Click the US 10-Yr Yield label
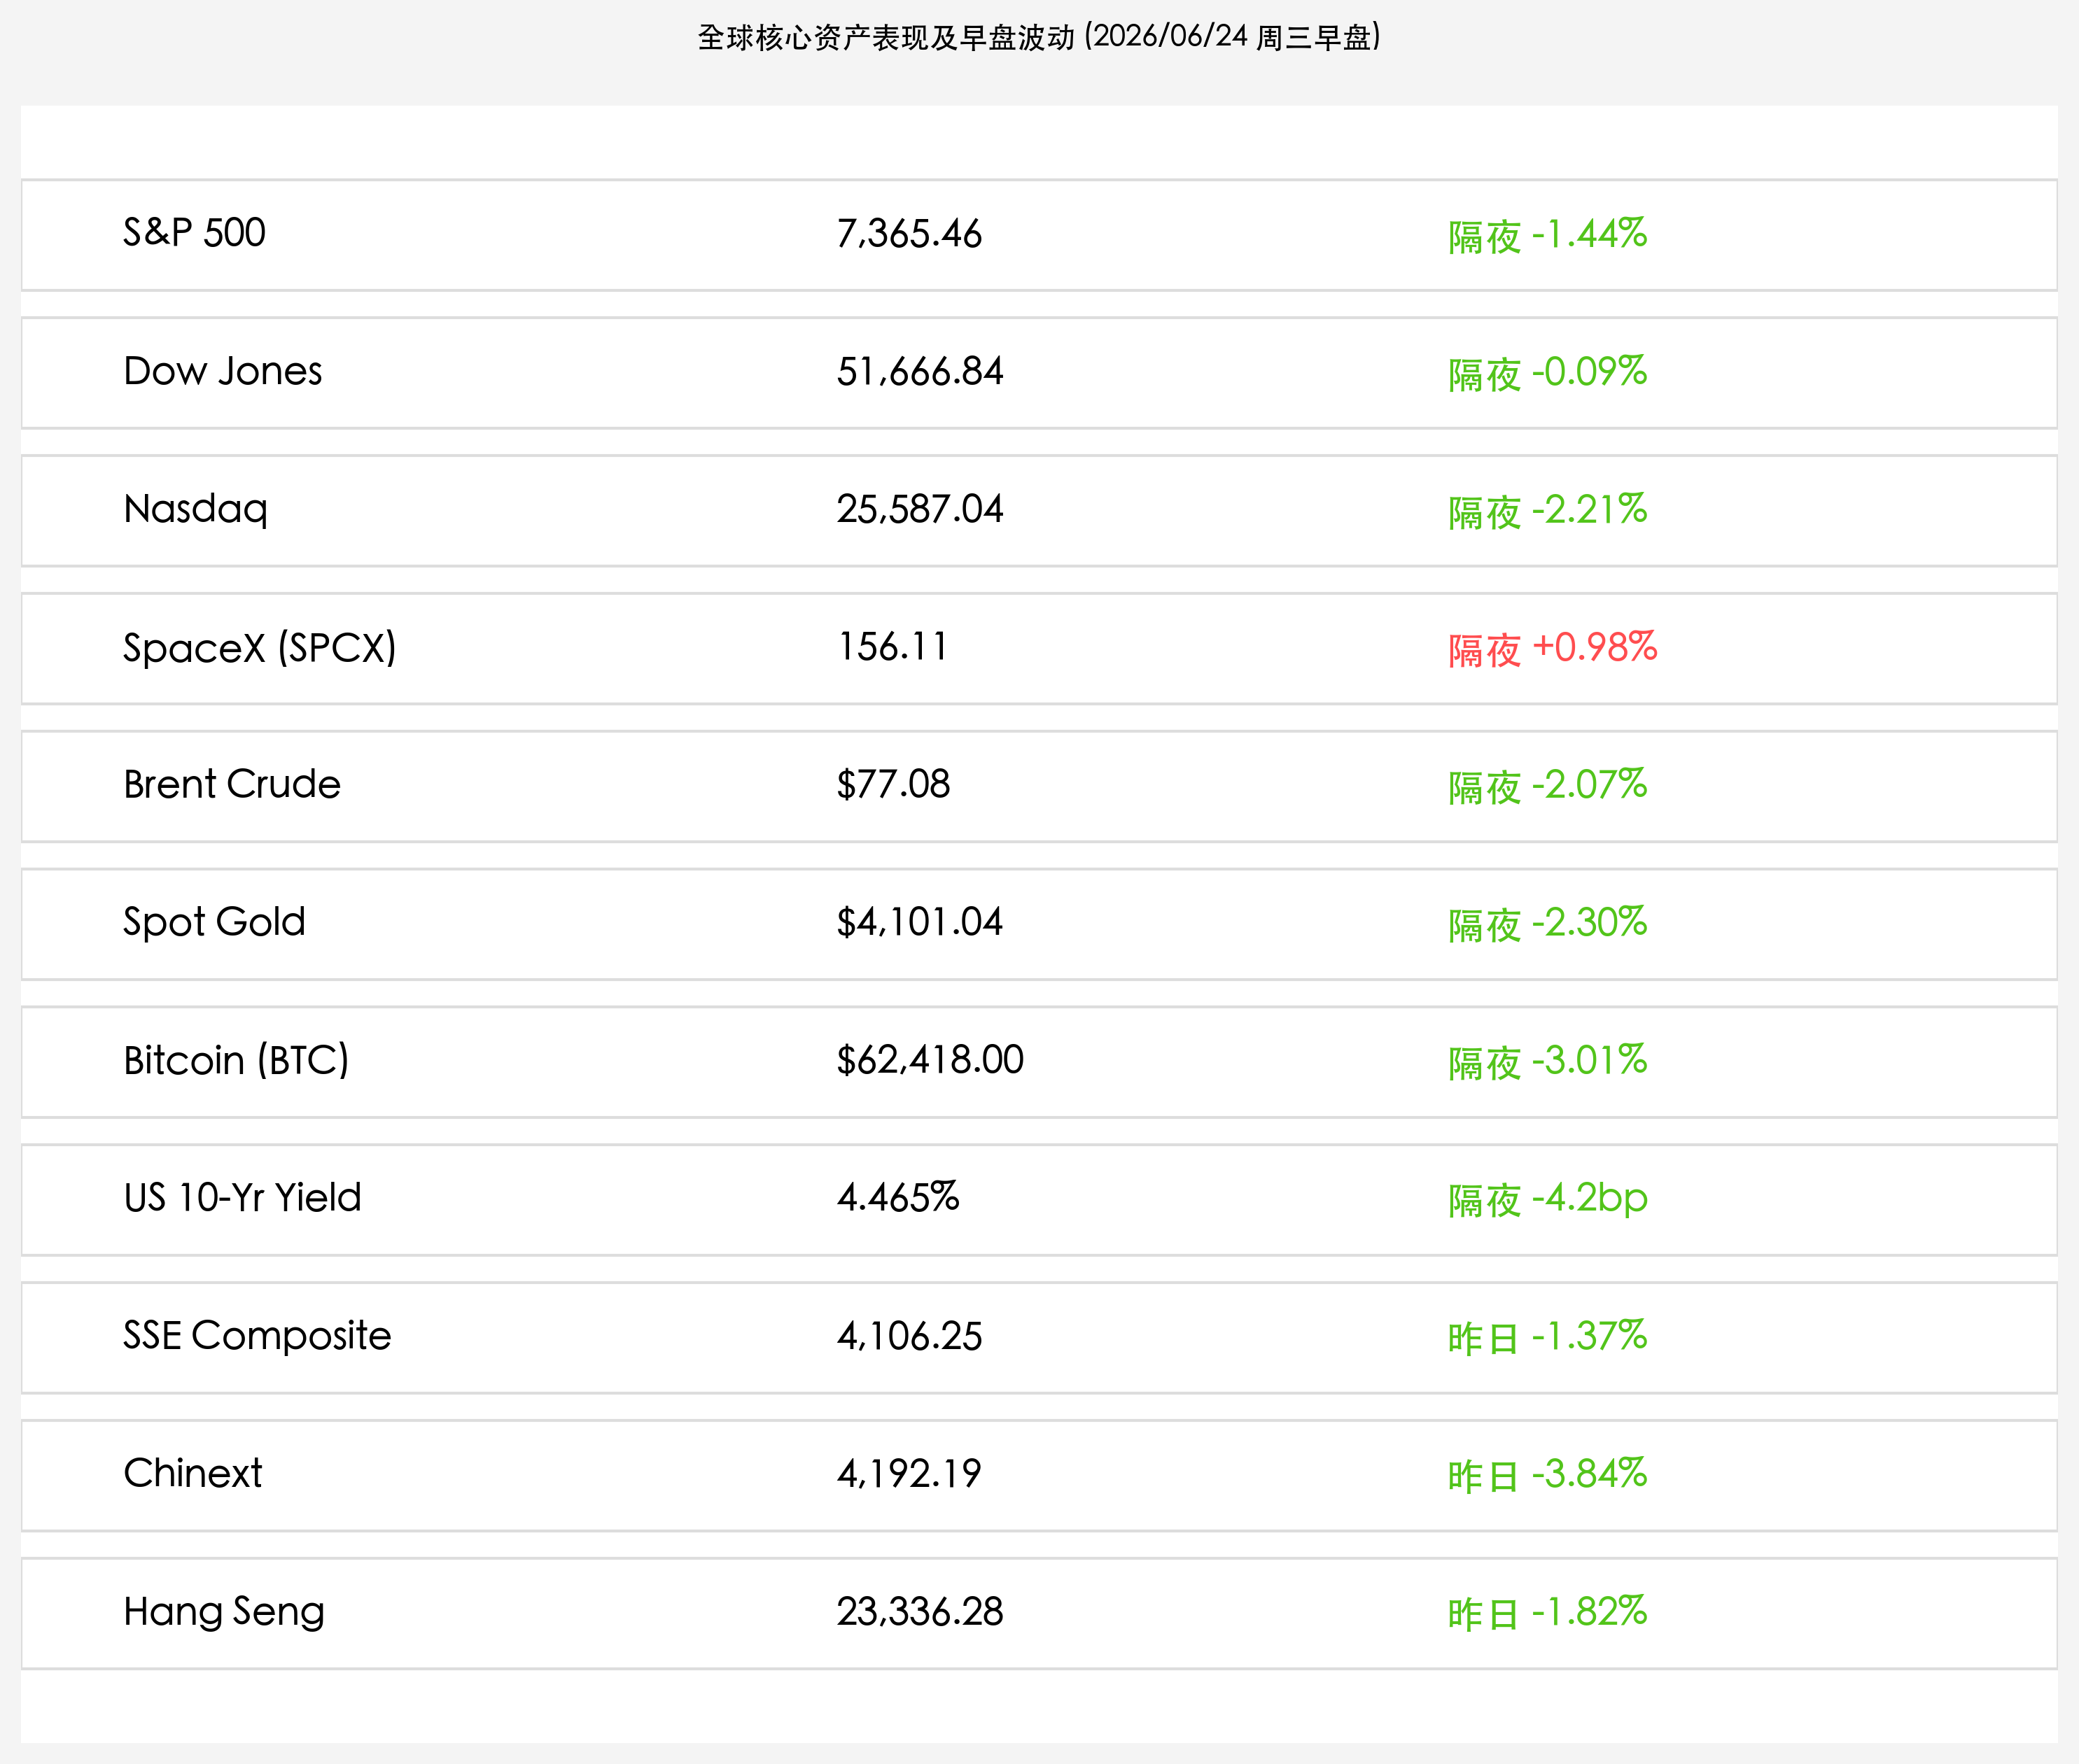 click(242, 1198)
